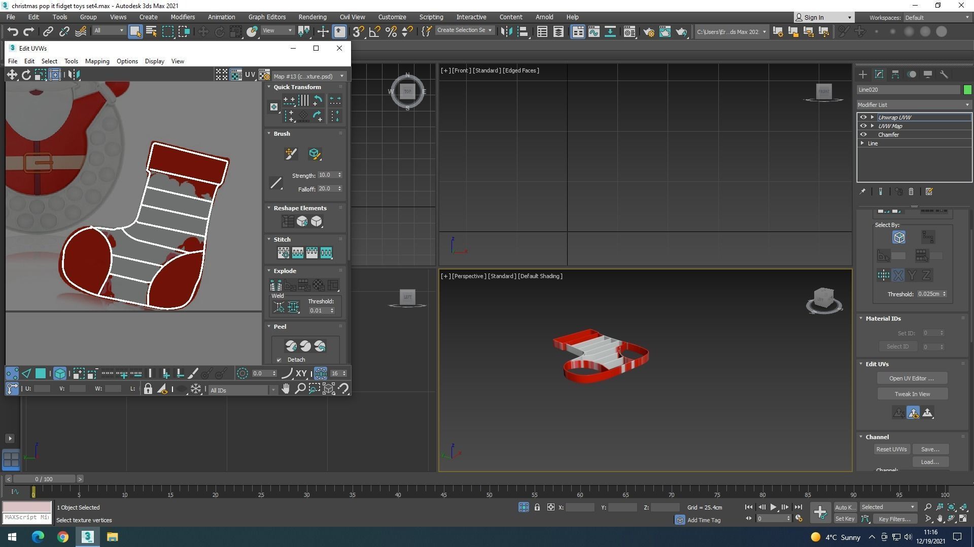974x547 pixels.
Task: Select Polygon sub-object mode in UV editor
Action: click(x=41, y=374)
